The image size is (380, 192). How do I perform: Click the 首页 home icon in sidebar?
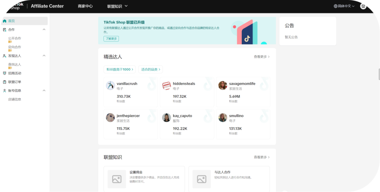5,21
